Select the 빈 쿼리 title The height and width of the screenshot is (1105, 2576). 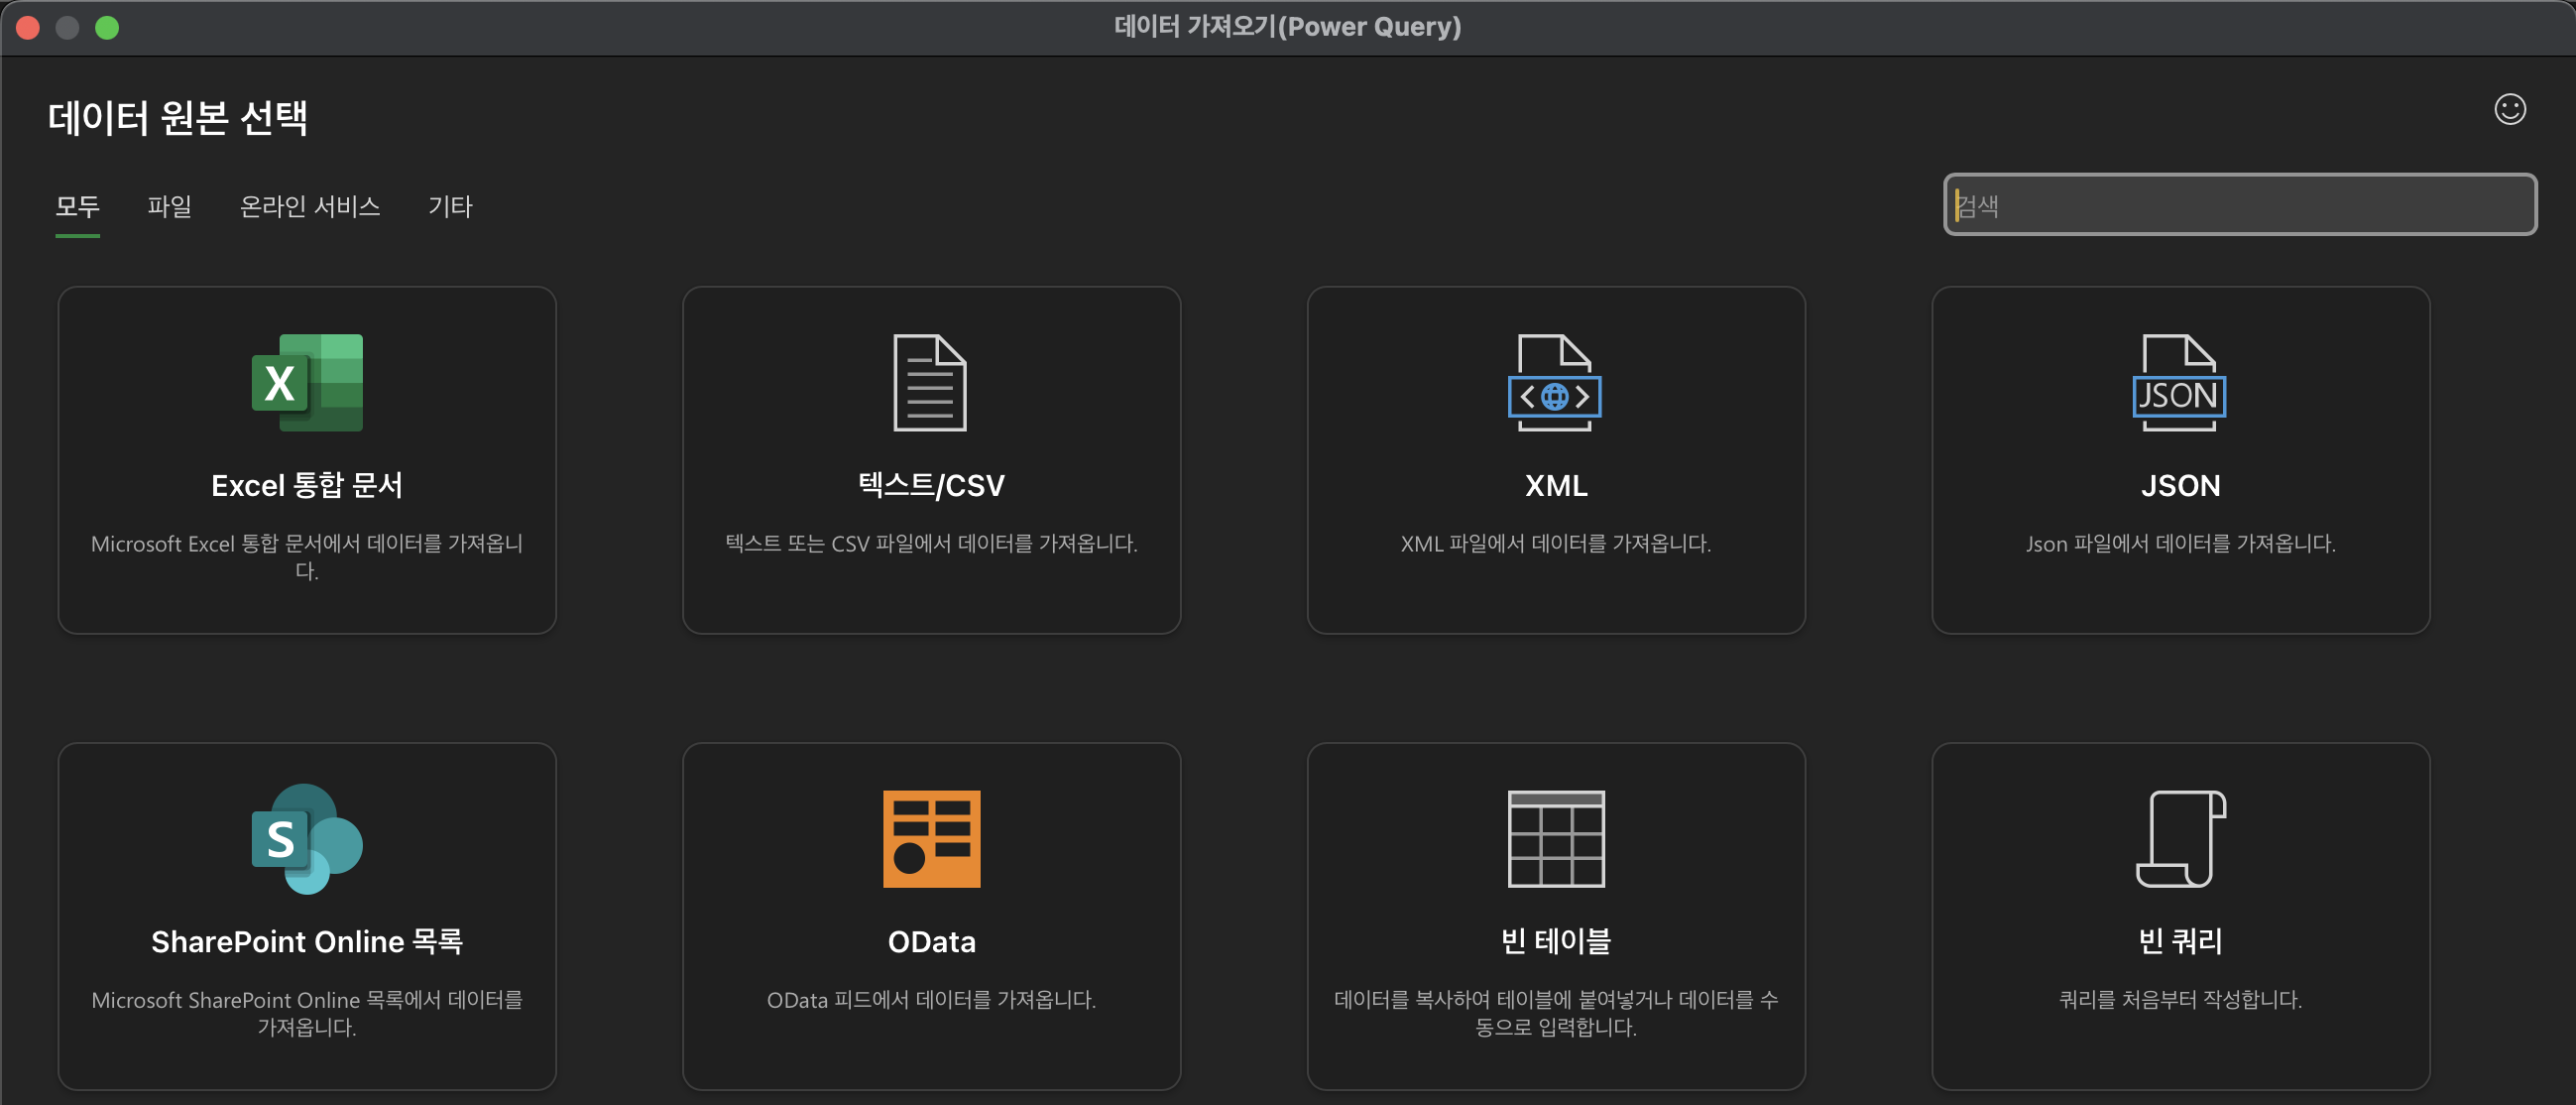2180,941
